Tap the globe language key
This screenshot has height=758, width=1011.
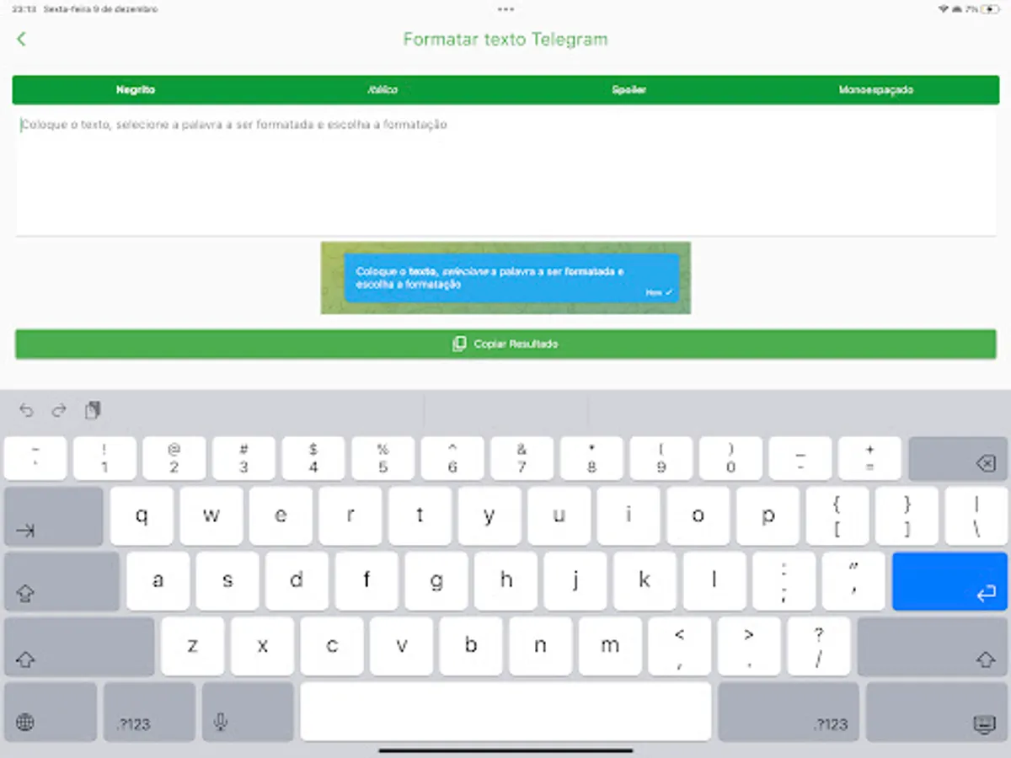51,712
